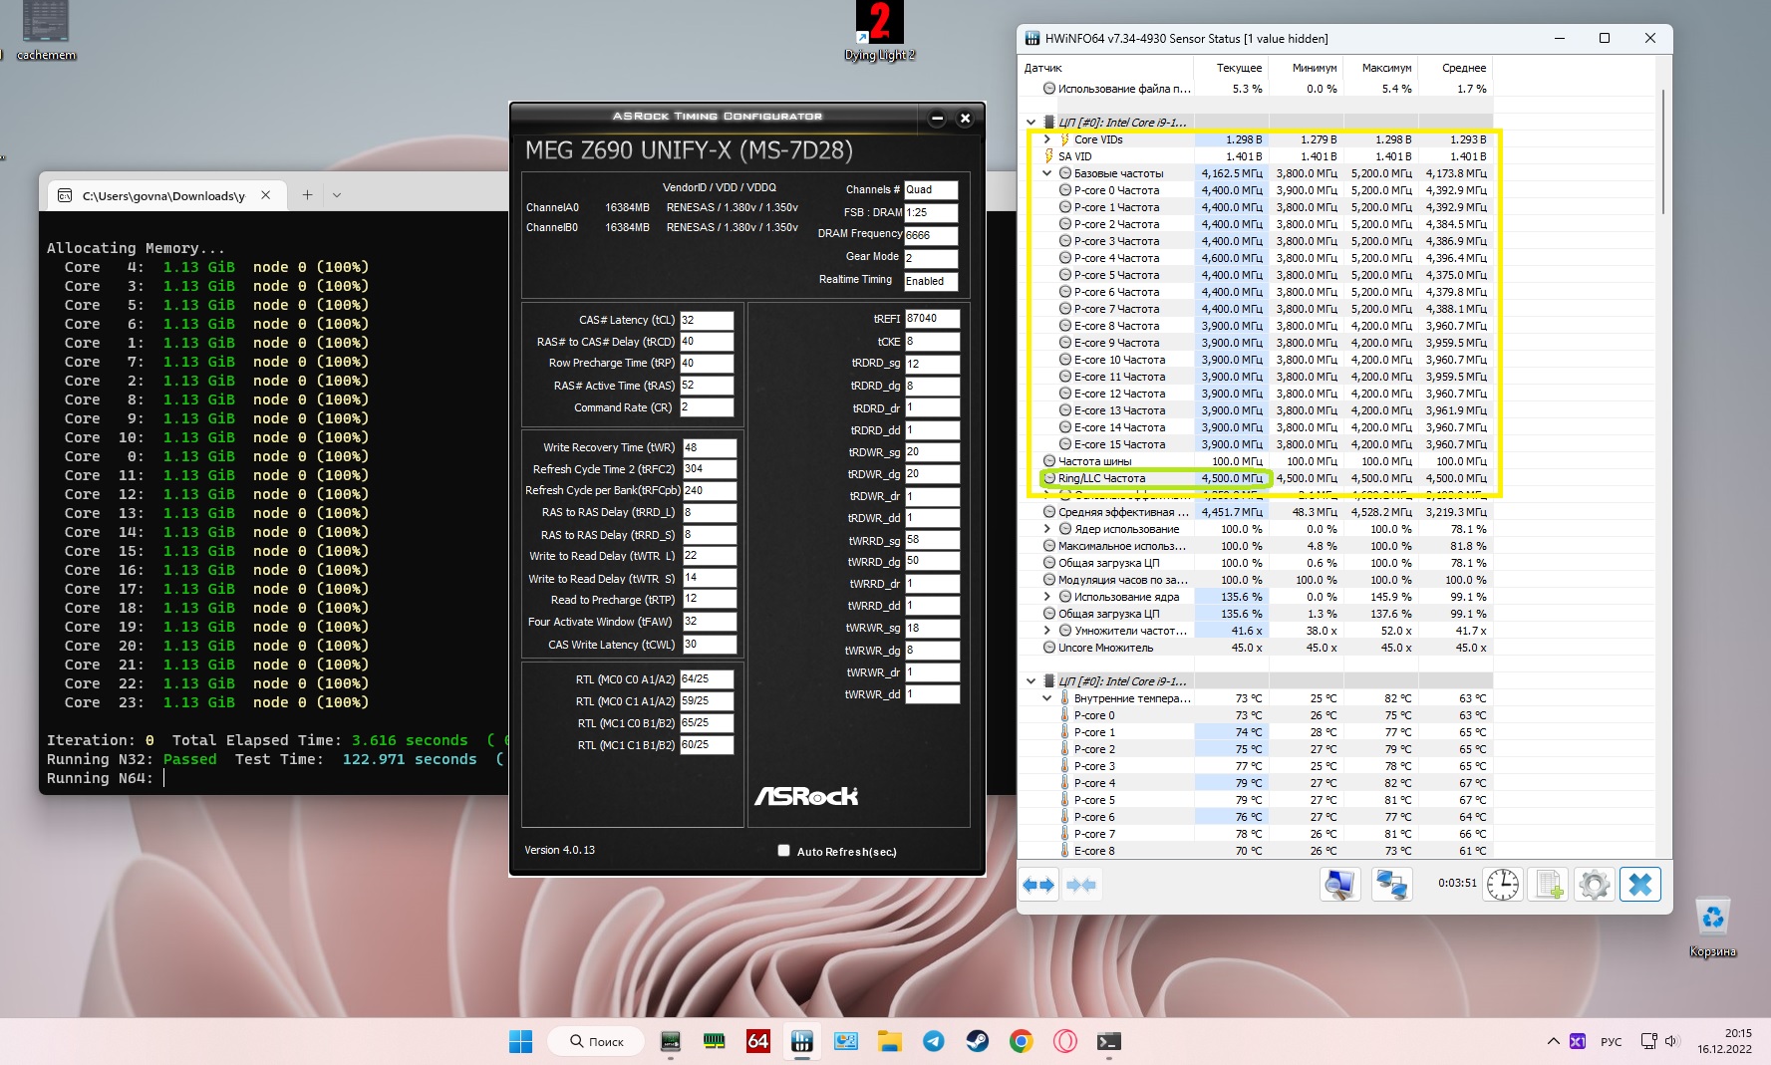1771x1065 pixels.
Task: Open the Recycle Bin (Корзина) icon
Action: (x=1712, y=928)
